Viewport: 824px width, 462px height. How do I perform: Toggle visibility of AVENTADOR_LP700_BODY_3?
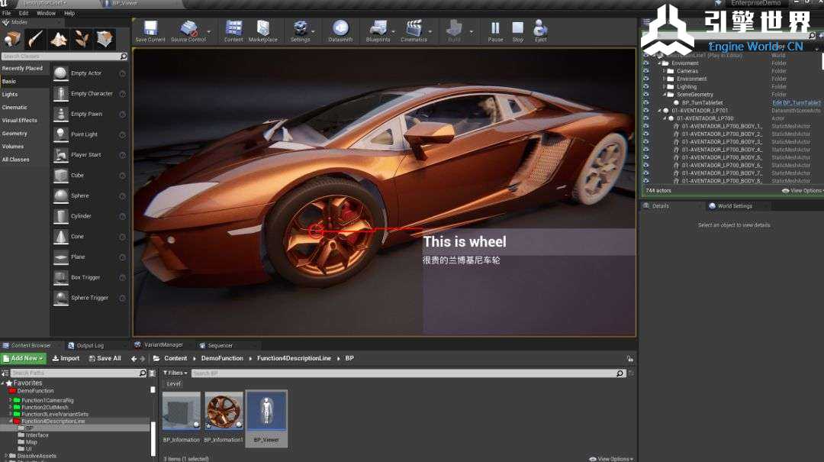click(646, 141)
